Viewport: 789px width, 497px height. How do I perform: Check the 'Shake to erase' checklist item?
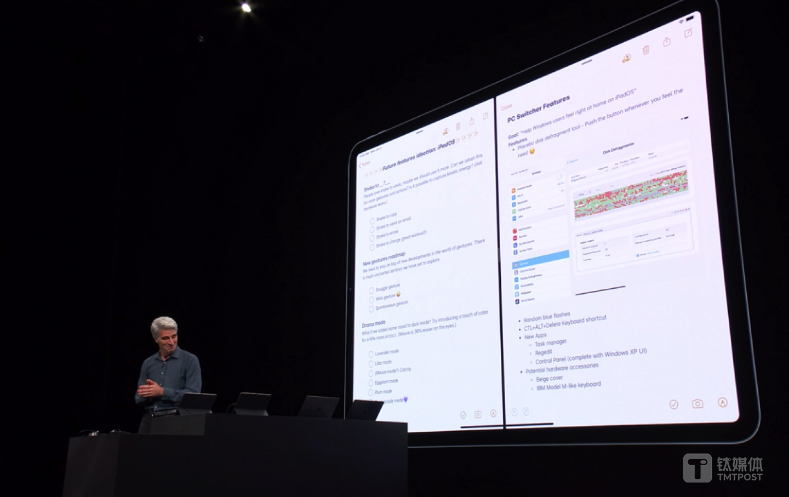click(x=373, y=238)
